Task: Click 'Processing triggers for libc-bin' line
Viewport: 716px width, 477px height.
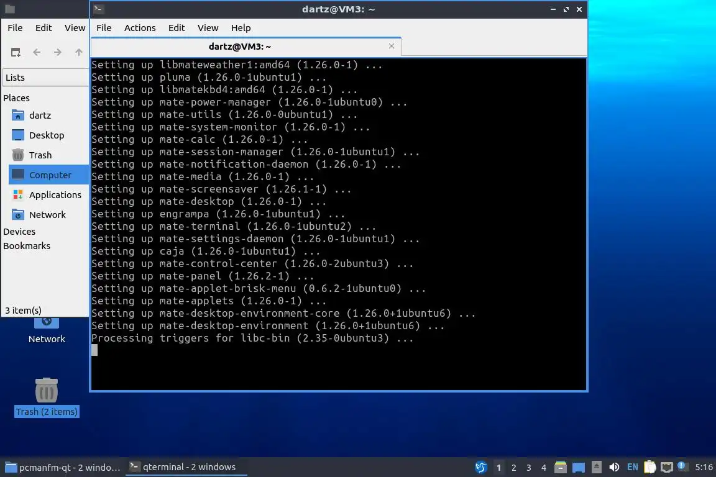Action: (x=252, y=338)
